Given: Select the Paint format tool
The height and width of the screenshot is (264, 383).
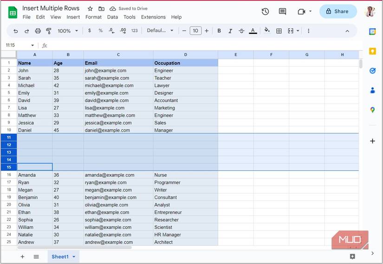Looking at the screenshot, I should click(x=49, y=31).
